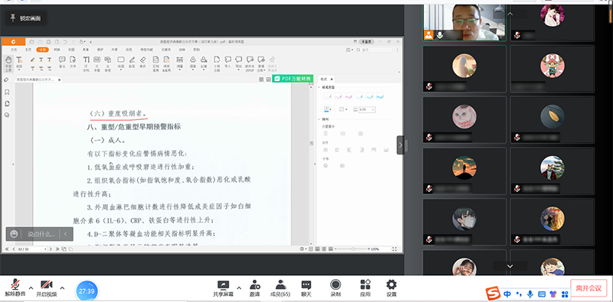Start recording with 录制 icon
The image size is (613, 302).
pos(336,288)
